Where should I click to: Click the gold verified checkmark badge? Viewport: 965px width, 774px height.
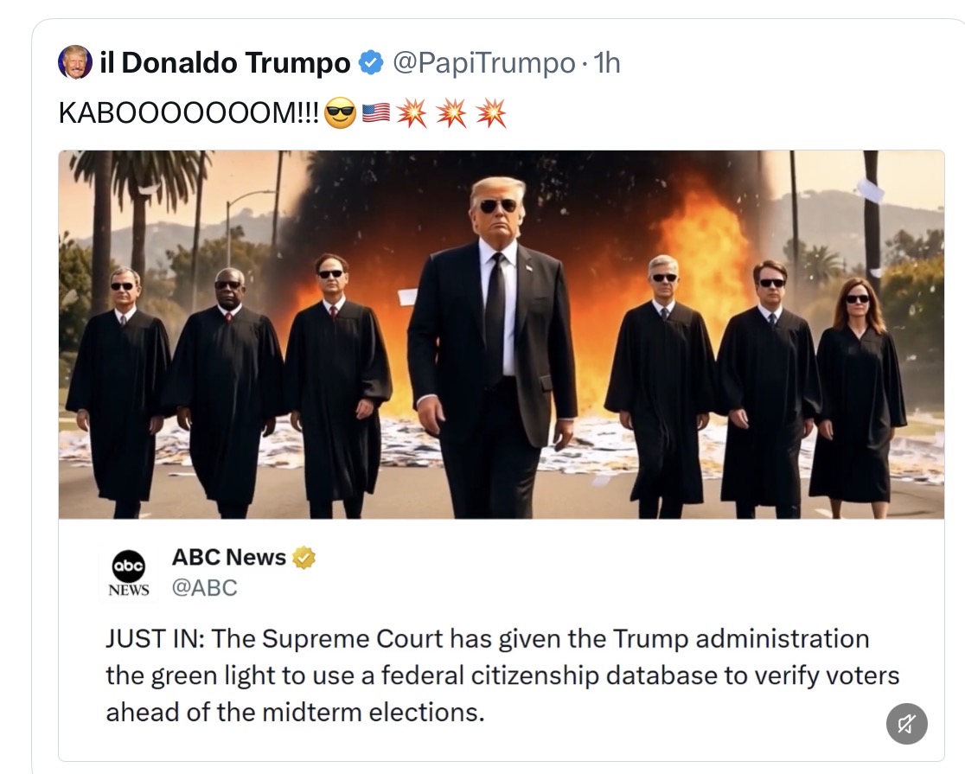pyautogui.click(x=304, y=558)
